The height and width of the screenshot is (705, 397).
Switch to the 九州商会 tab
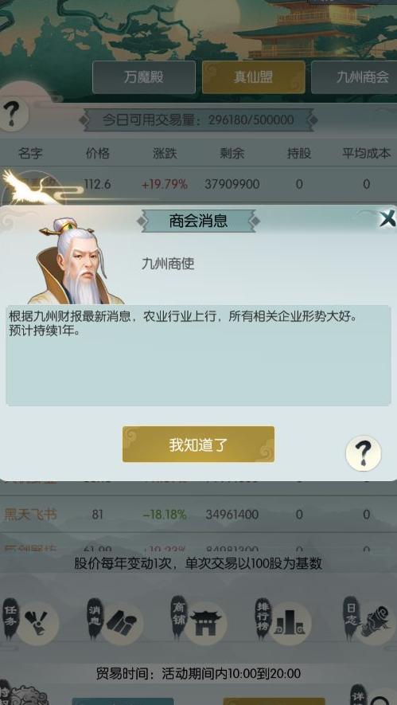click(354, 77)
